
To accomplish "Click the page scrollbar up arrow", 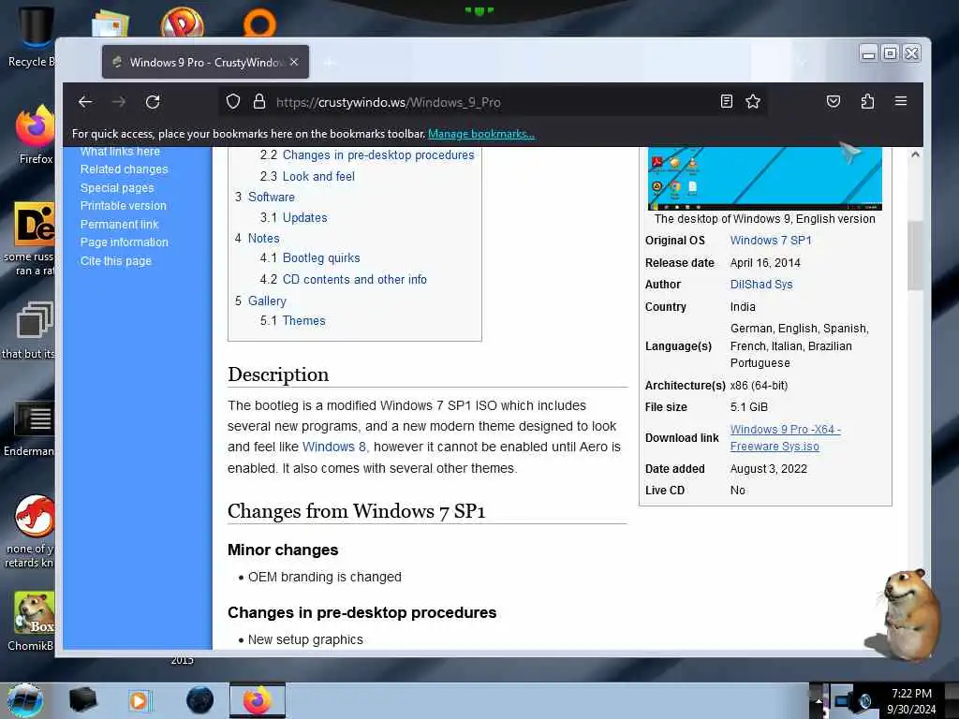I will [915, 154].
